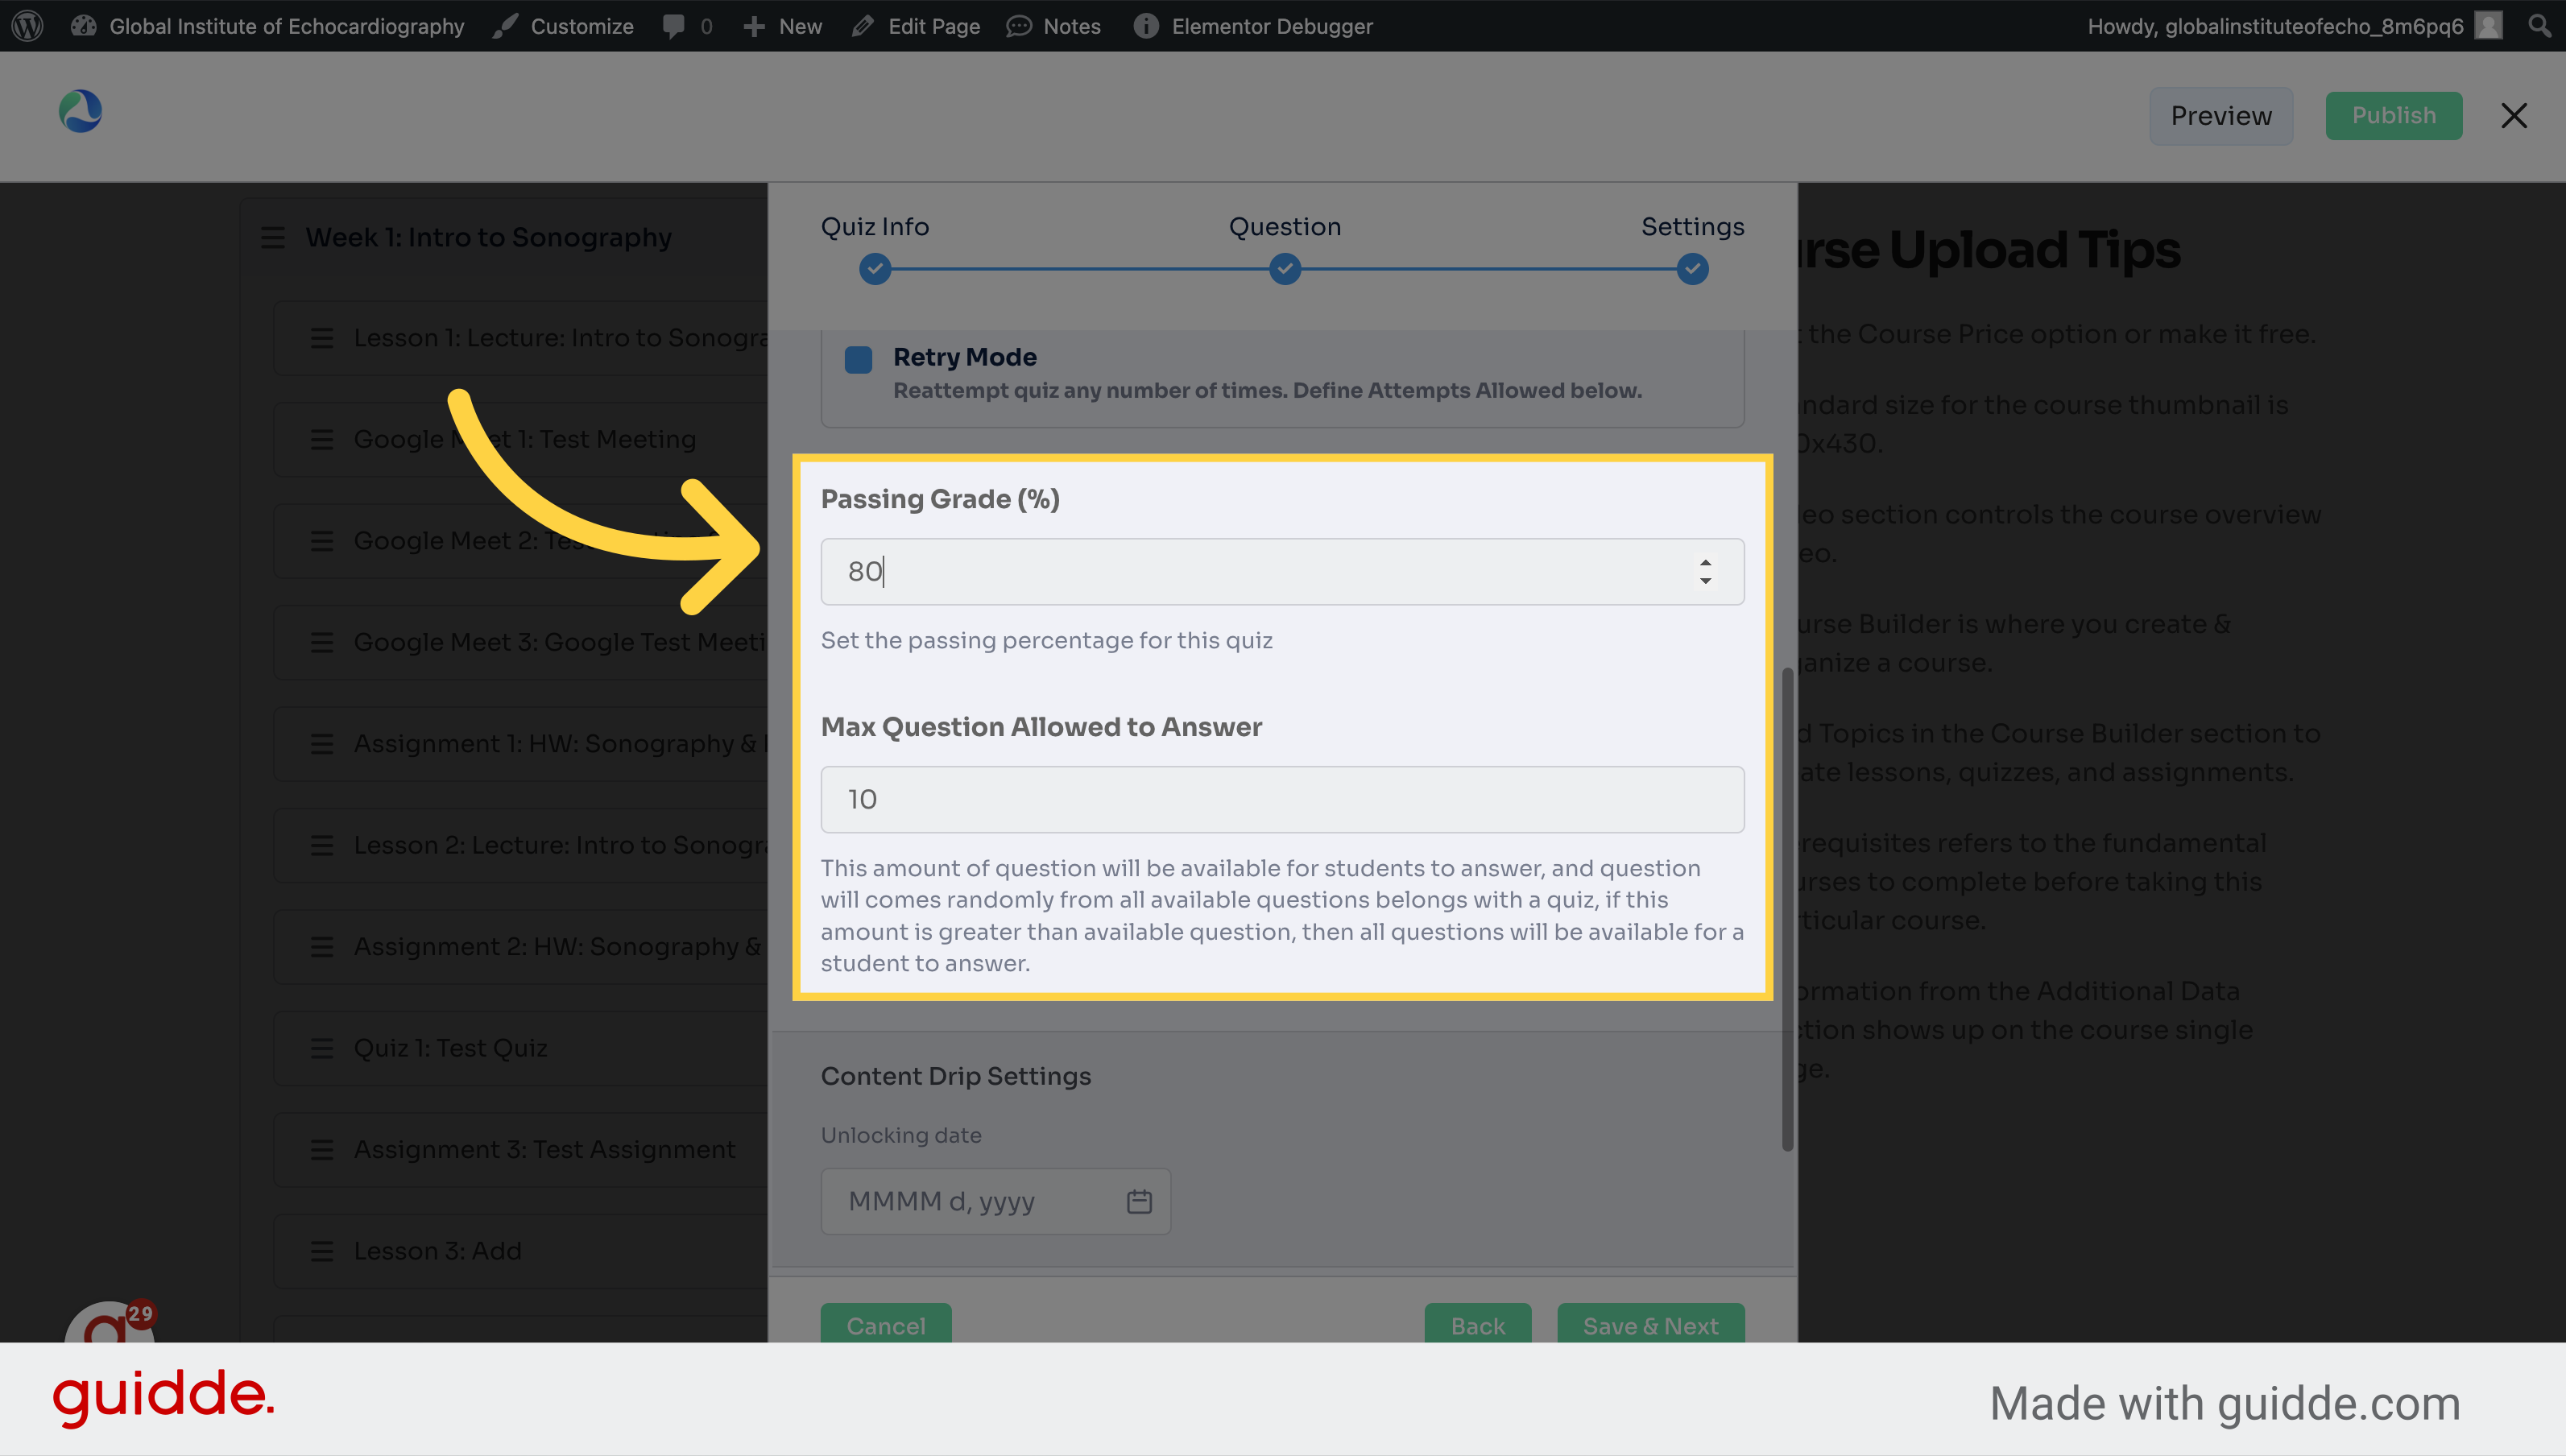2566x1456 pixels.
Task: Click the Elementor Debugger icon
Action: (x=1144, y=25)
